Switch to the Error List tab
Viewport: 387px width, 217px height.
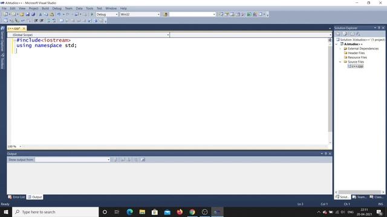pos(16,197)
